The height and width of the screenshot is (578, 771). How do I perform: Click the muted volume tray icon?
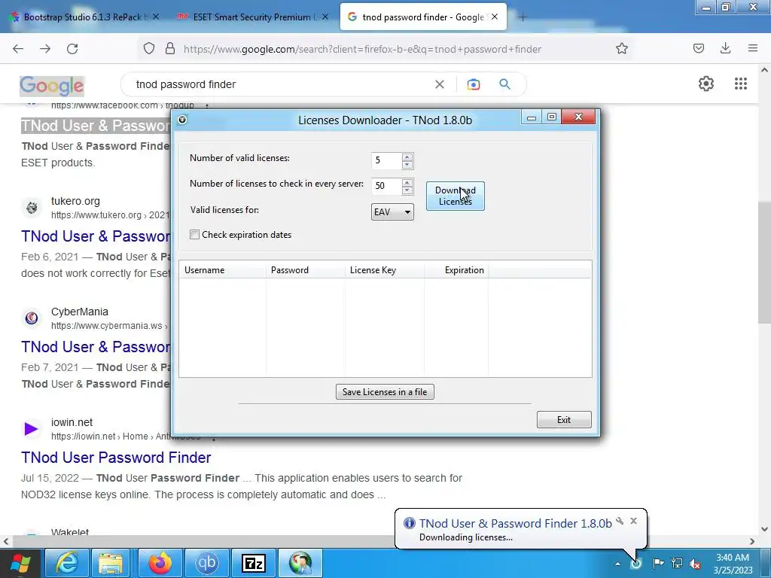695,564
